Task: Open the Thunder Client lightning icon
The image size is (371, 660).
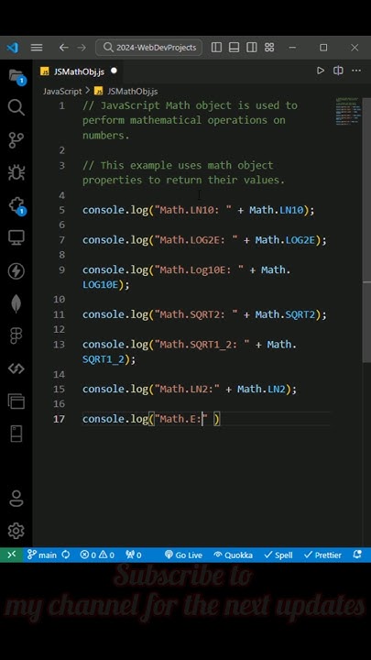Action: [x=16, y=271]
